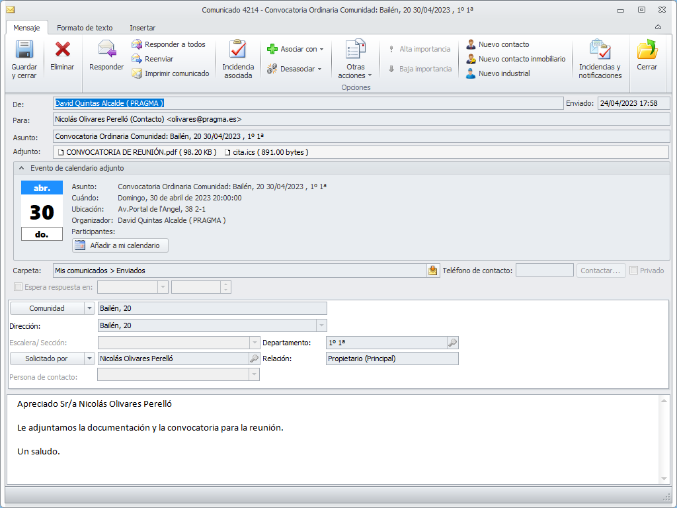Click the Asunto subject field
Screen dimensions: 677x508
pos(362,136)
